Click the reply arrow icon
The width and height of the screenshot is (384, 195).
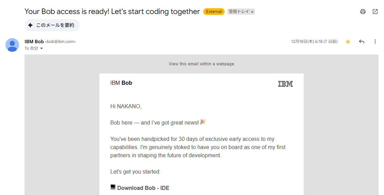(x=362, y=42)
